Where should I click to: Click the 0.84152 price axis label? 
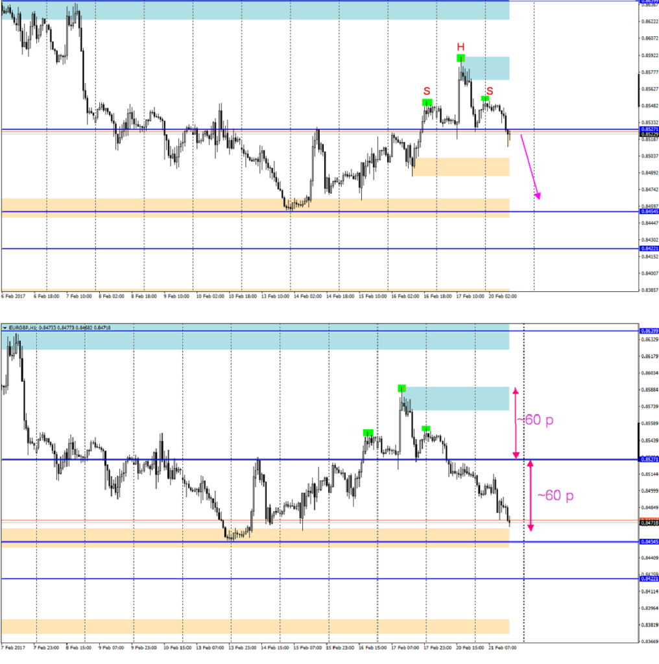pos(650,257)
